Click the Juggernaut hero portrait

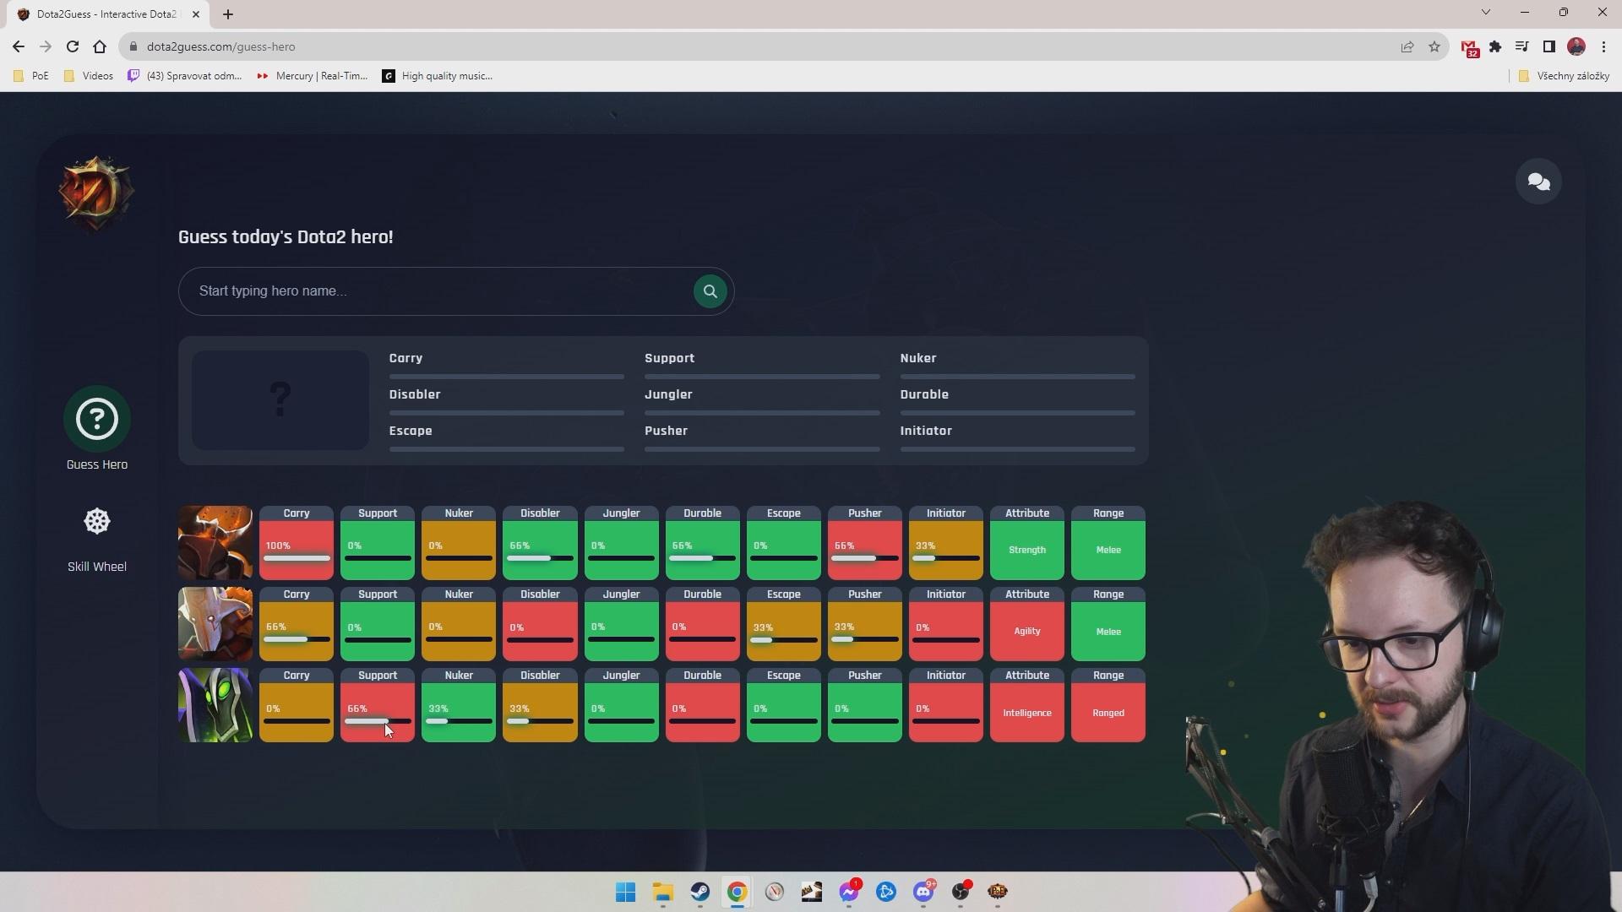pyautogui.click(x=215, y=624)
